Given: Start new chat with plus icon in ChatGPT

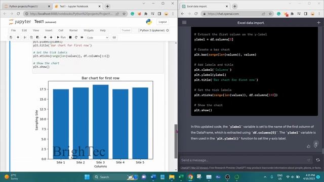Looking at the screenshot, I should (x=318, y=23).
